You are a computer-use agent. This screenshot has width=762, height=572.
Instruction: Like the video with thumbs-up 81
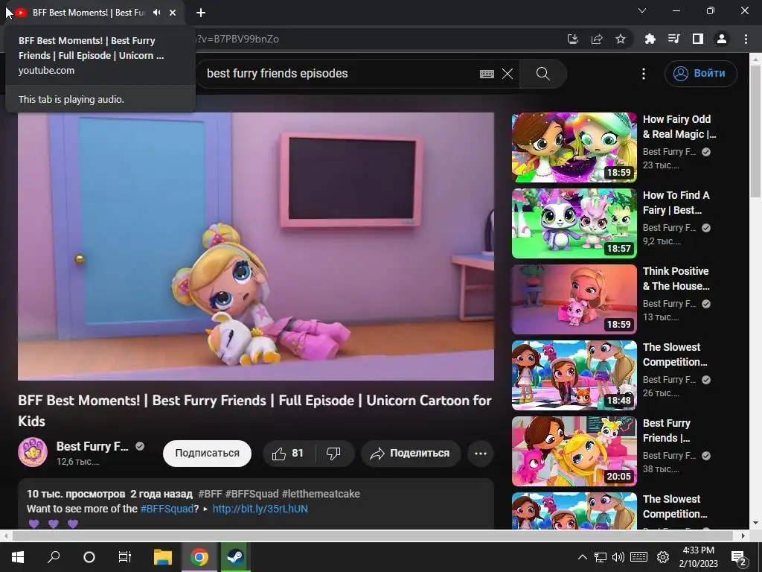pyautogui.click(x=288, y=454)
